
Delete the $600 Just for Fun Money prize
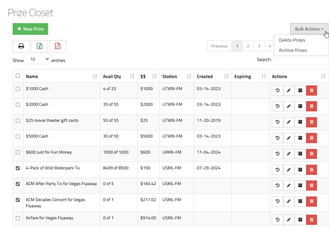311,154
